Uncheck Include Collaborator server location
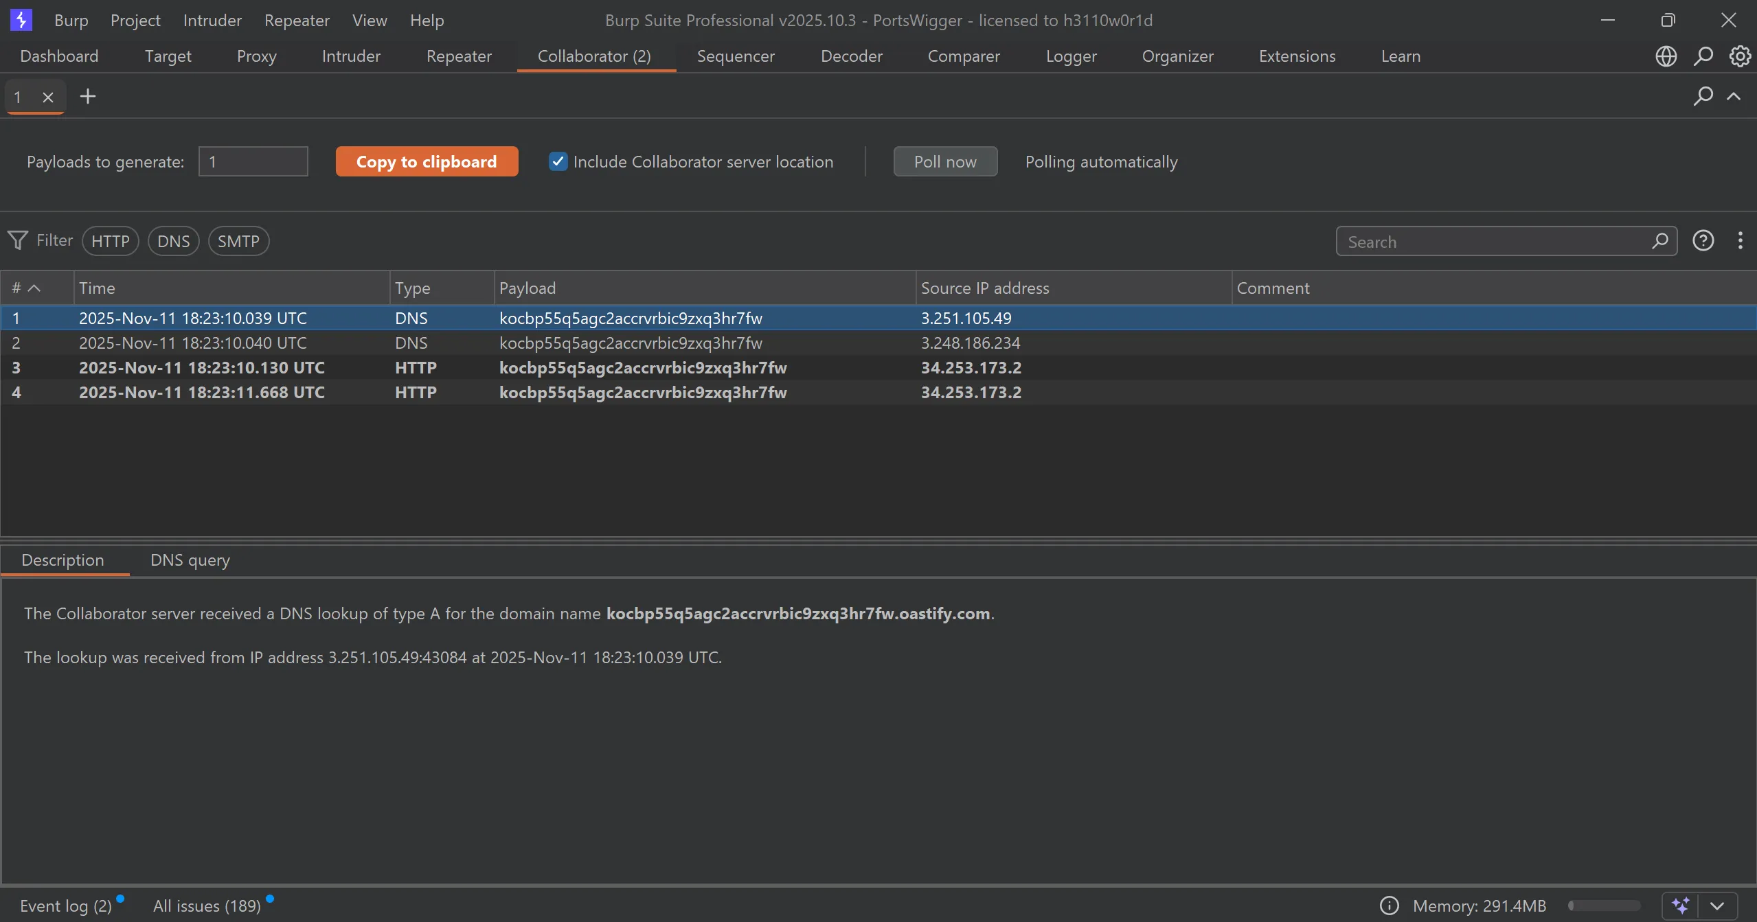The height and width of the screenshot is (922, 1757). 558,162
